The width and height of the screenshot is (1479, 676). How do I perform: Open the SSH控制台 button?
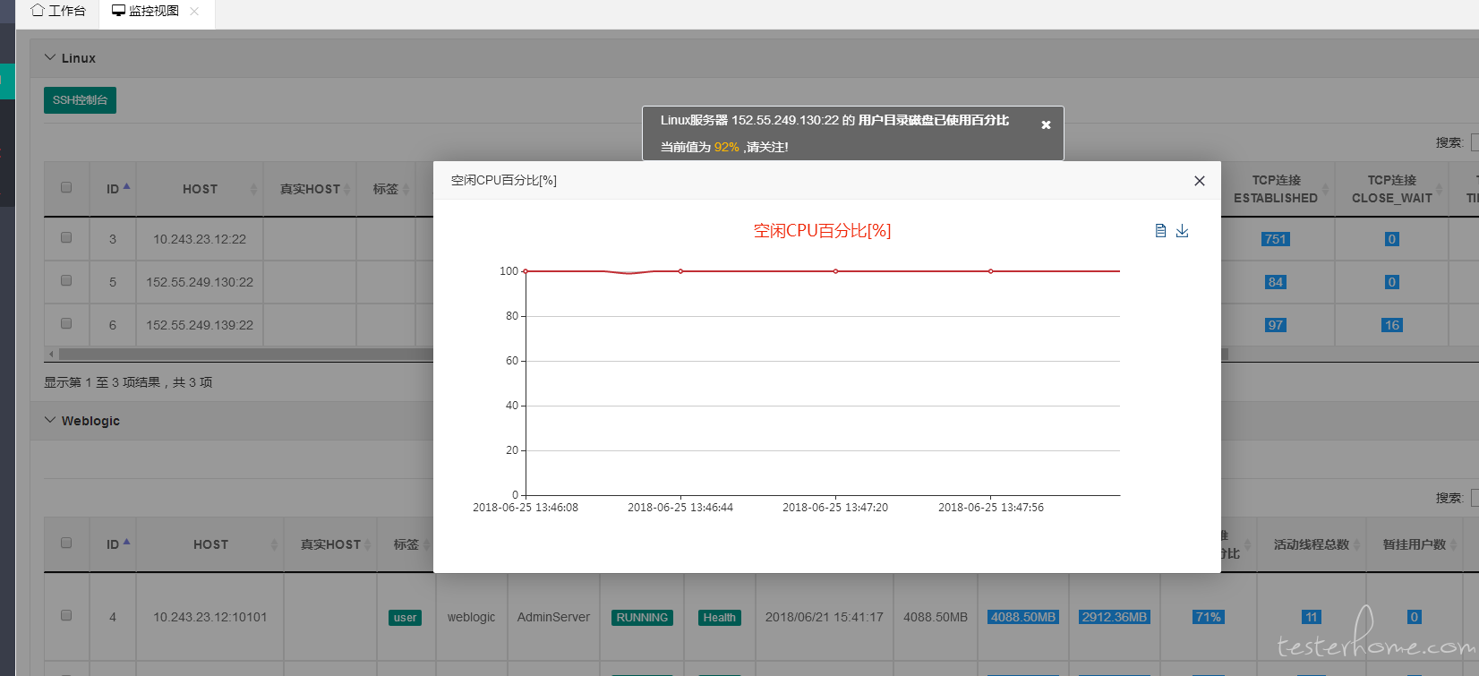coord(80,100)
